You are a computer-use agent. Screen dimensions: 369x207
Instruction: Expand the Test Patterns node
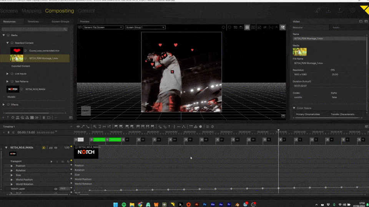click(7, 81)
